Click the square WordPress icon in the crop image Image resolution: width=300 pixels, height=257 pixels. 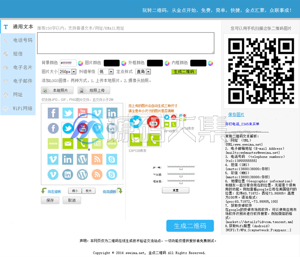coord(82,159)
